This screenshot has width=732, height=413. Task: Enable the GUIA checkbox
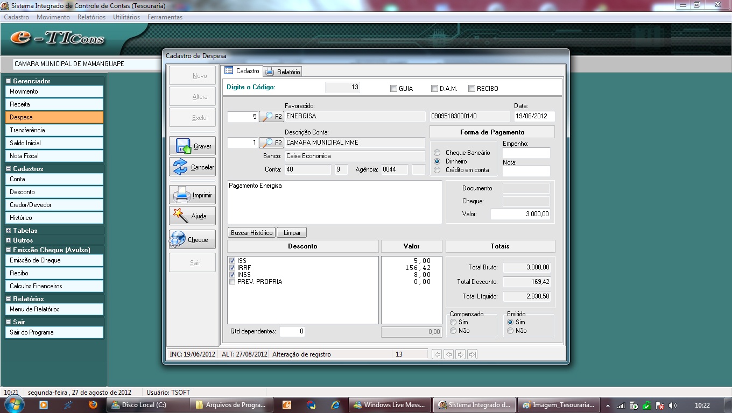[x=393, y=89]
